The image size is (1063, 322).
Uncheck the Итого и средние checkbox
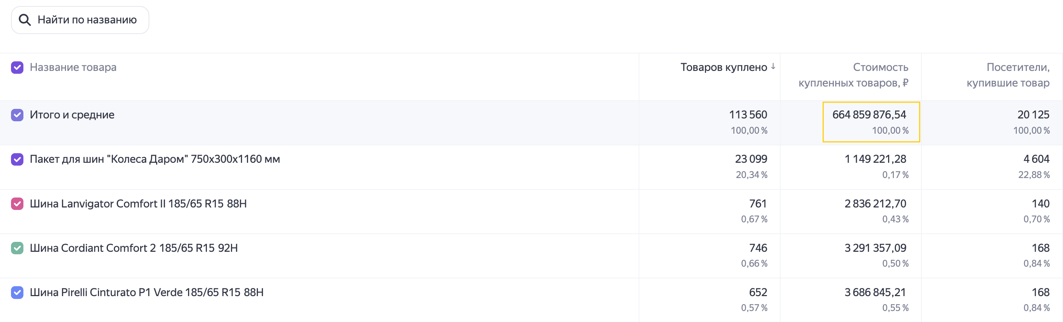click(17, 115)
